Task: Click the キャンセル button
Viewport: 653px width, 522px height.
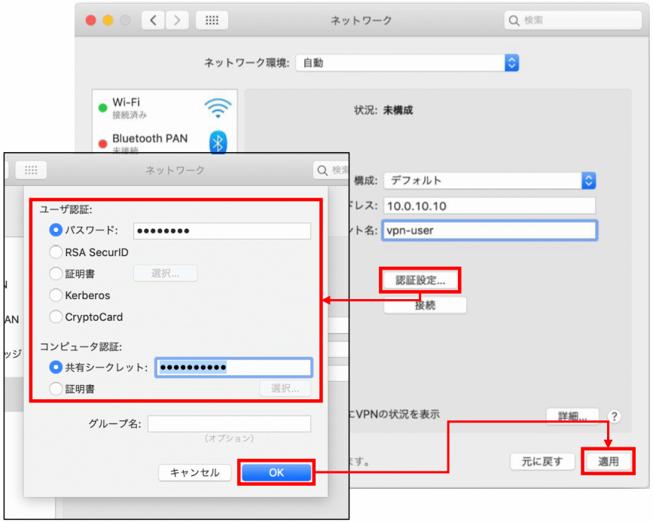Action: tap(194, 473)
